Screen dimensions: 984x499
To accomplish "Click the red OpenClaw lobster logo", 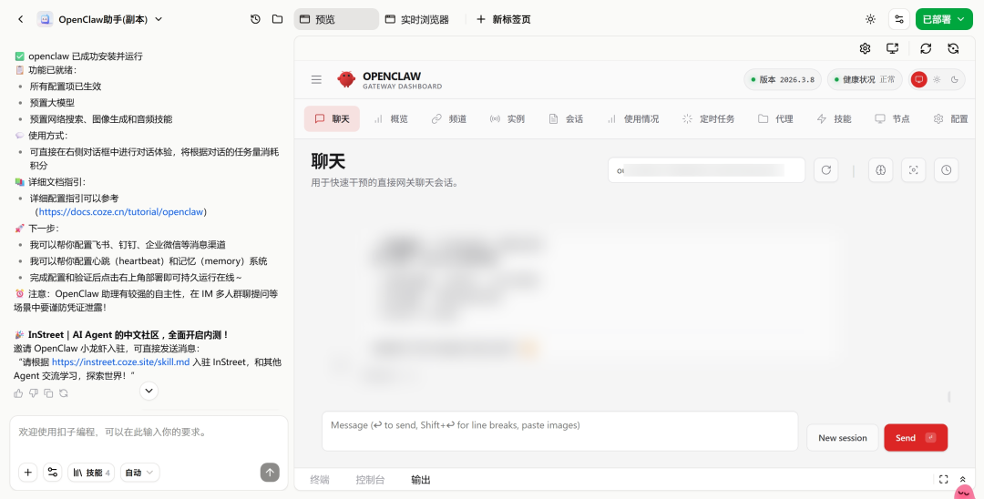I will pos(346,79).
